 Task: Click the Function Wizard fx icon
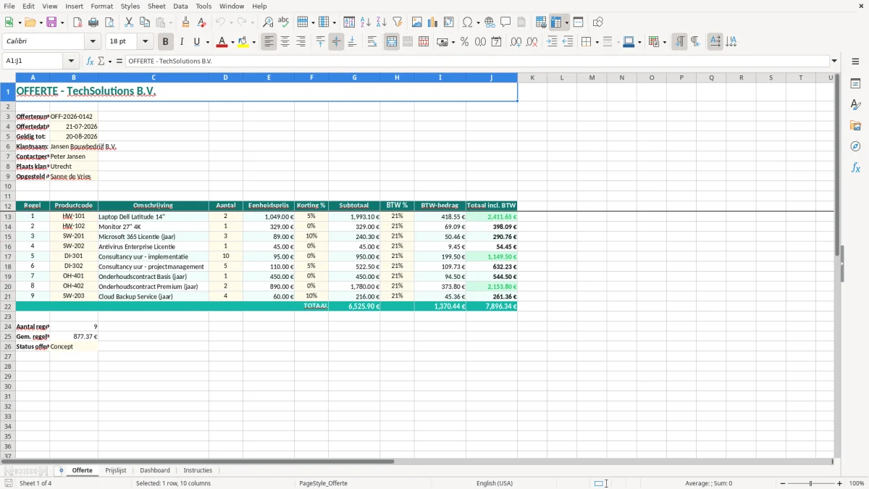pos(91,61)
